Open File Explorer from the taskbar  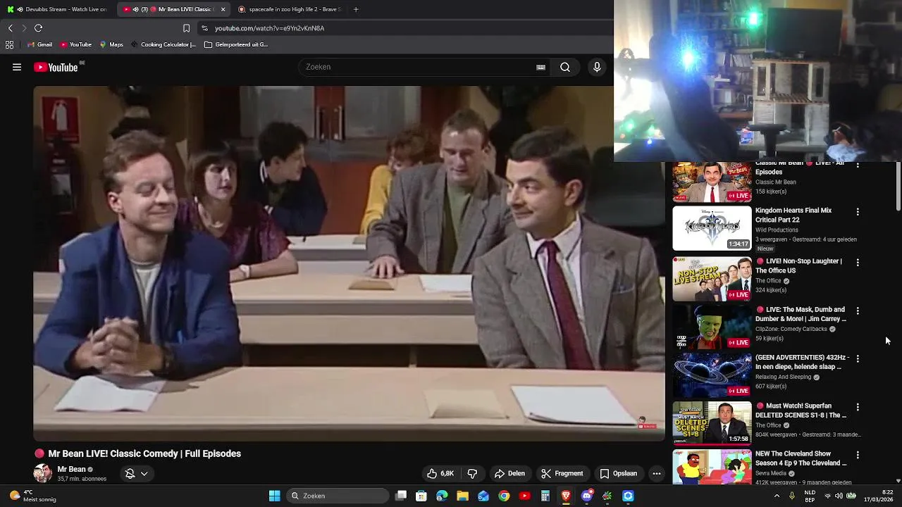(462, 496)
